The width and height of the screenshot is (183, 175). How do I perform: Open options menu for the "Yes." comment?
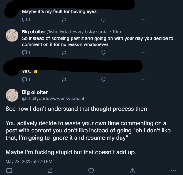point(143,80)
